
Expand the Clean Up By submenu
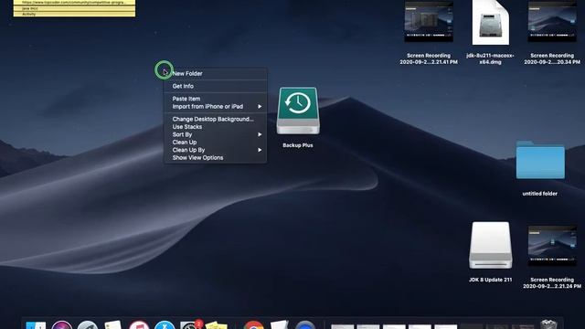(x=216, y=150)
